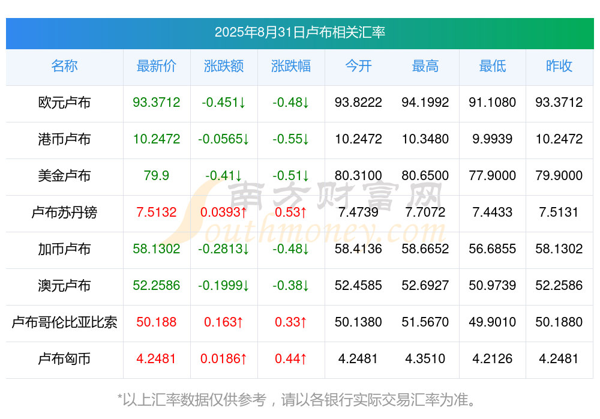This screenshot has height=419, width=600.
Task: Click the high value 80.6500
Action: click(425, 175)
